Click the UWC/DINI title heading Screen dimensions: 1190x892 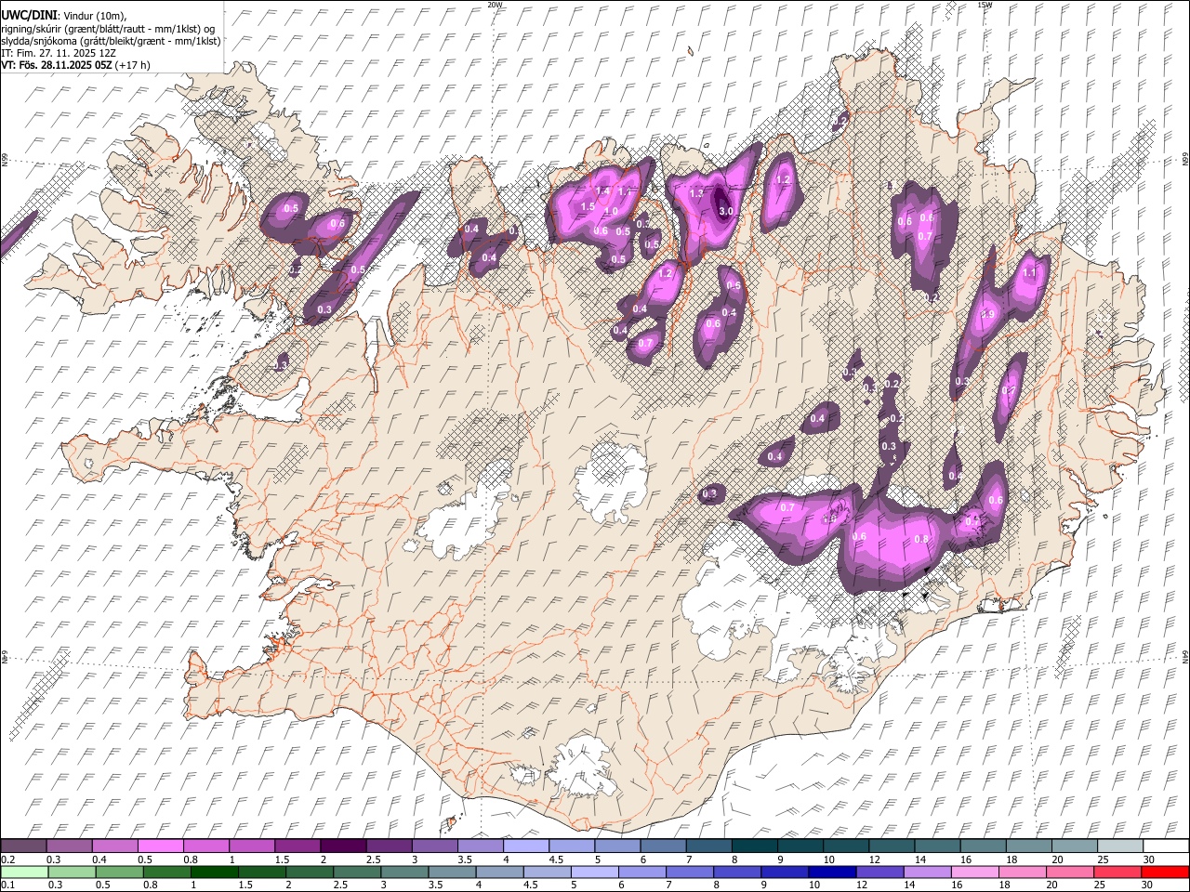[29, 16]
